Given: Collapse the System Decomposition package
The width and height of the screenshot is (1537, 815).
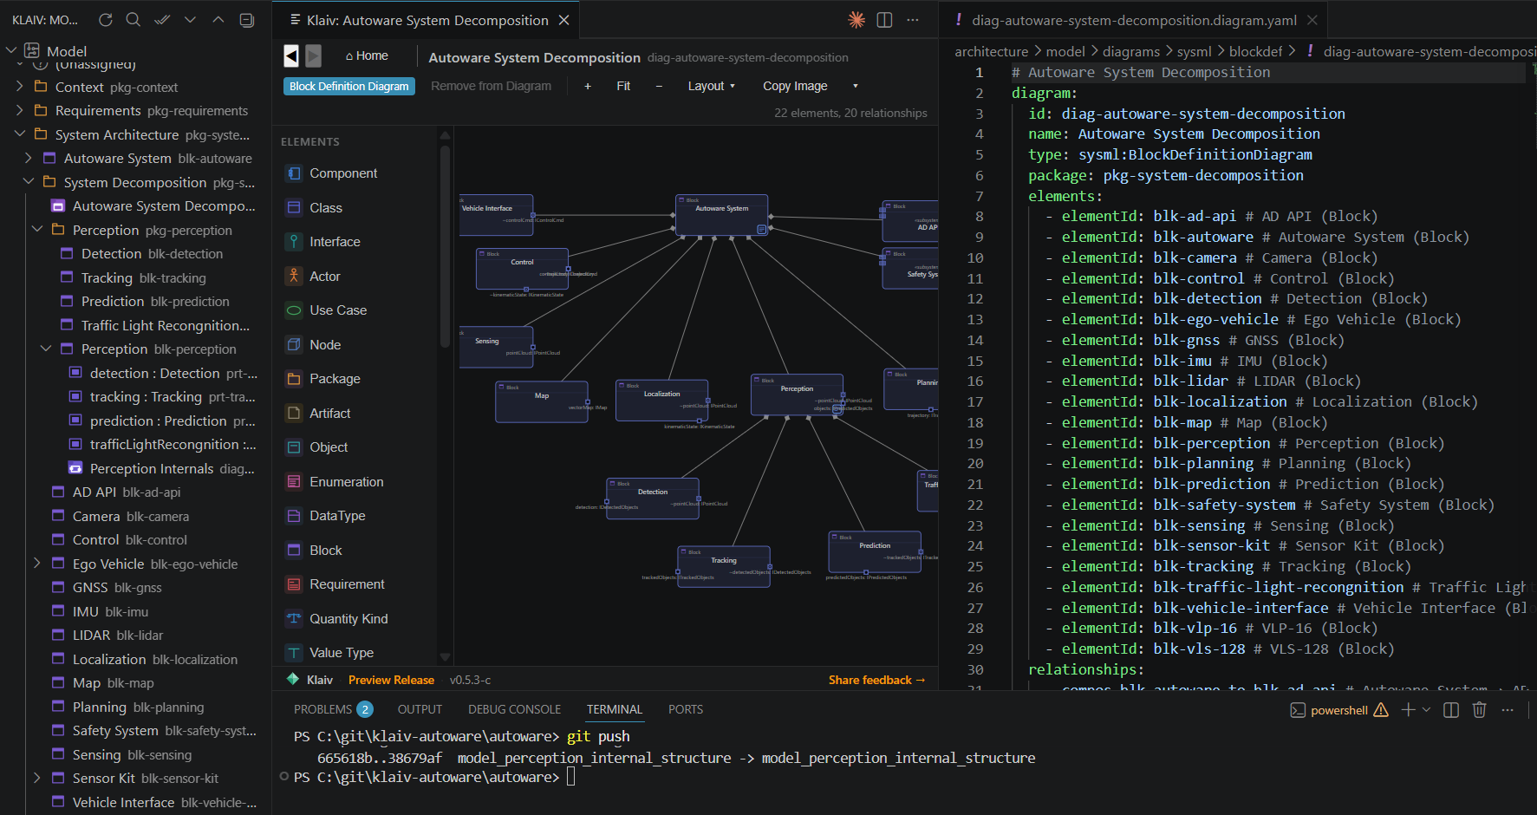Looking at the screenshot, I should (x=28, y=182).
